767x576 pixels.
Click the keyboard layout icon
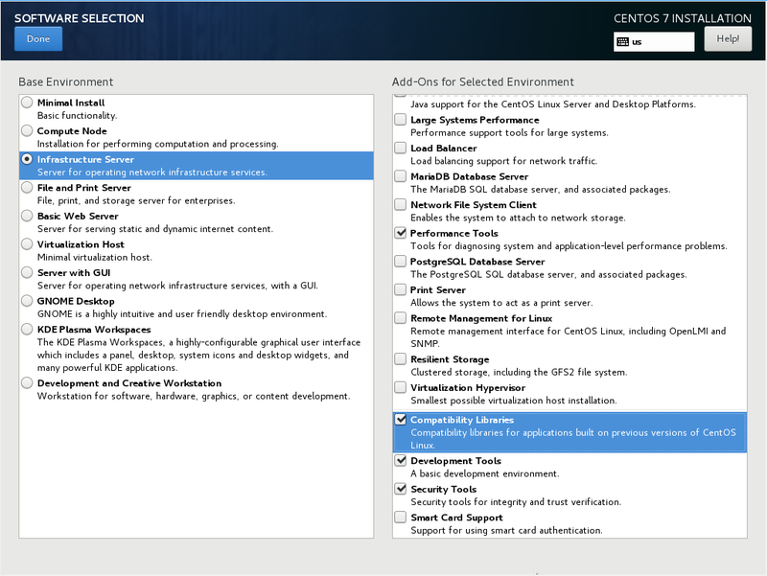622,42
